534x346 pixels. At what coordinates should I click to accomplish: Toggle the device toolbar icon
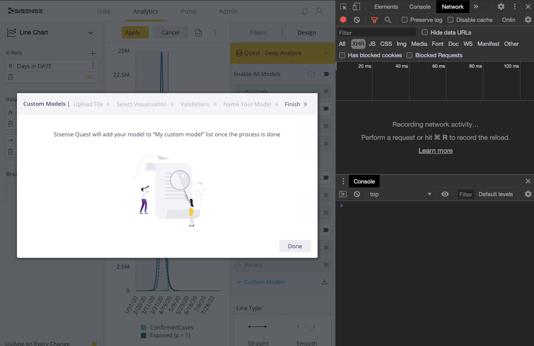tap(356, 7)
